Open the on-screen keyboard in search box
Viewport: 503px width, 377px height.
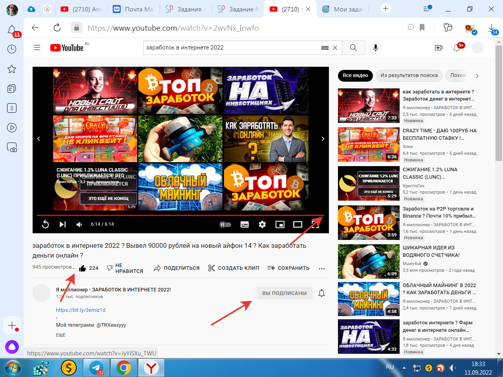point(325,48)
